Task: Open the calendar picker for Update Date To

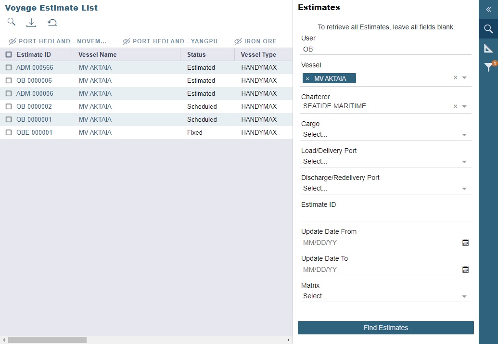Action: click(x=465, y=269)
